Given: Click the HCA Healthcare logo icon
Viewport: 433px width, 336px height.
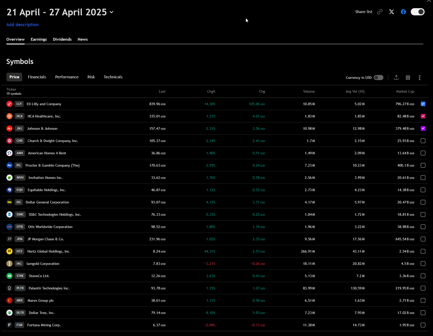Looking at the screenshot, I should coord(9,116).
